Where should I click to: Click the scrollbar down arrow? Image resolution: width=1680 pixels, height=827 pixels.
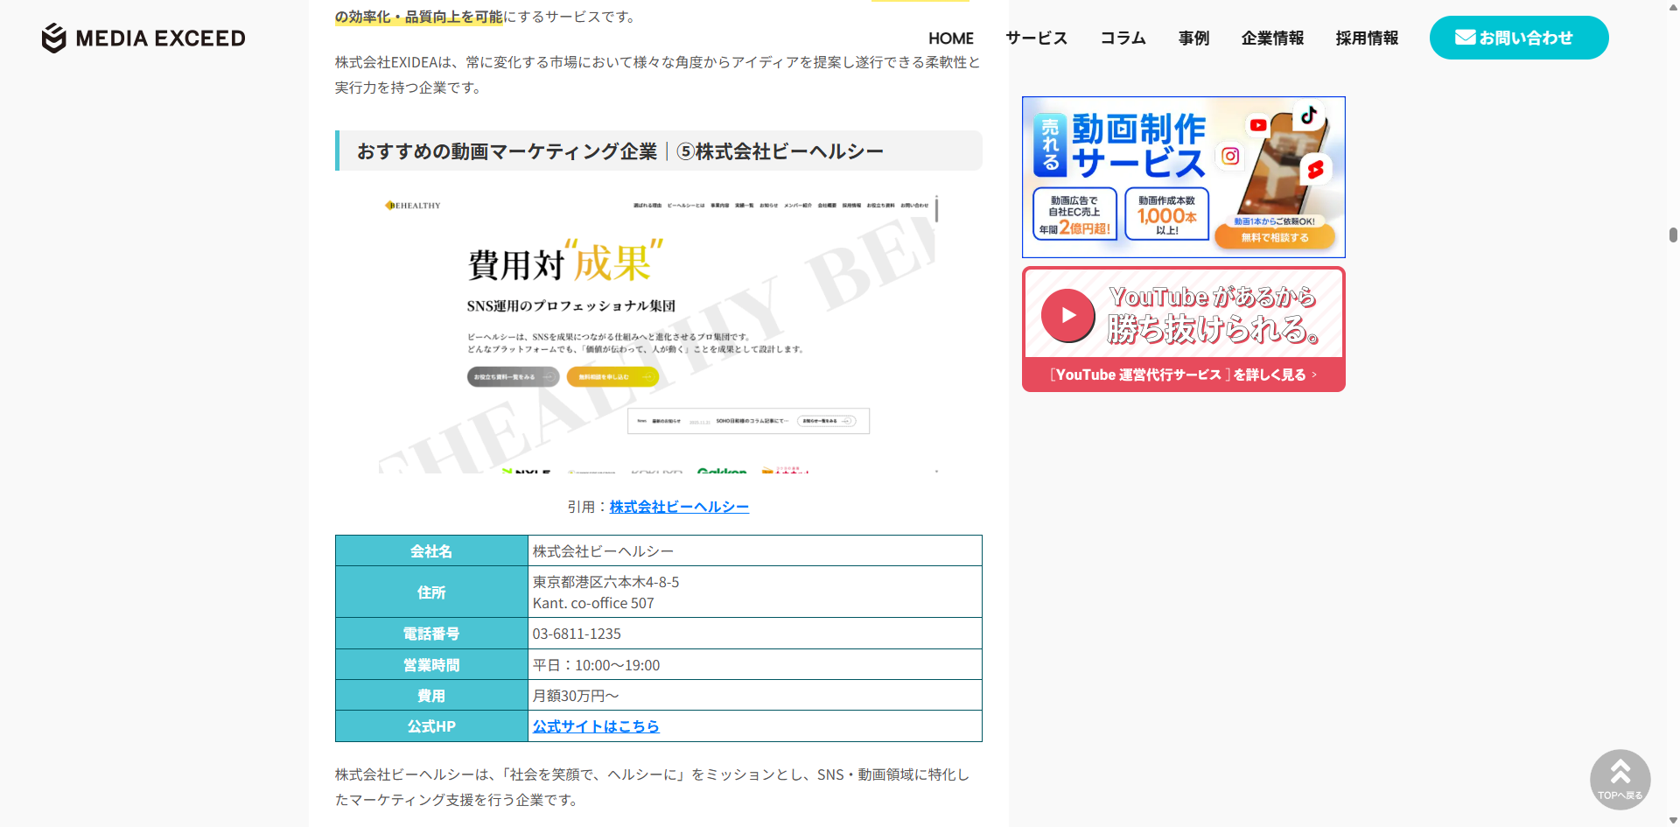(x=1671, y=819)
